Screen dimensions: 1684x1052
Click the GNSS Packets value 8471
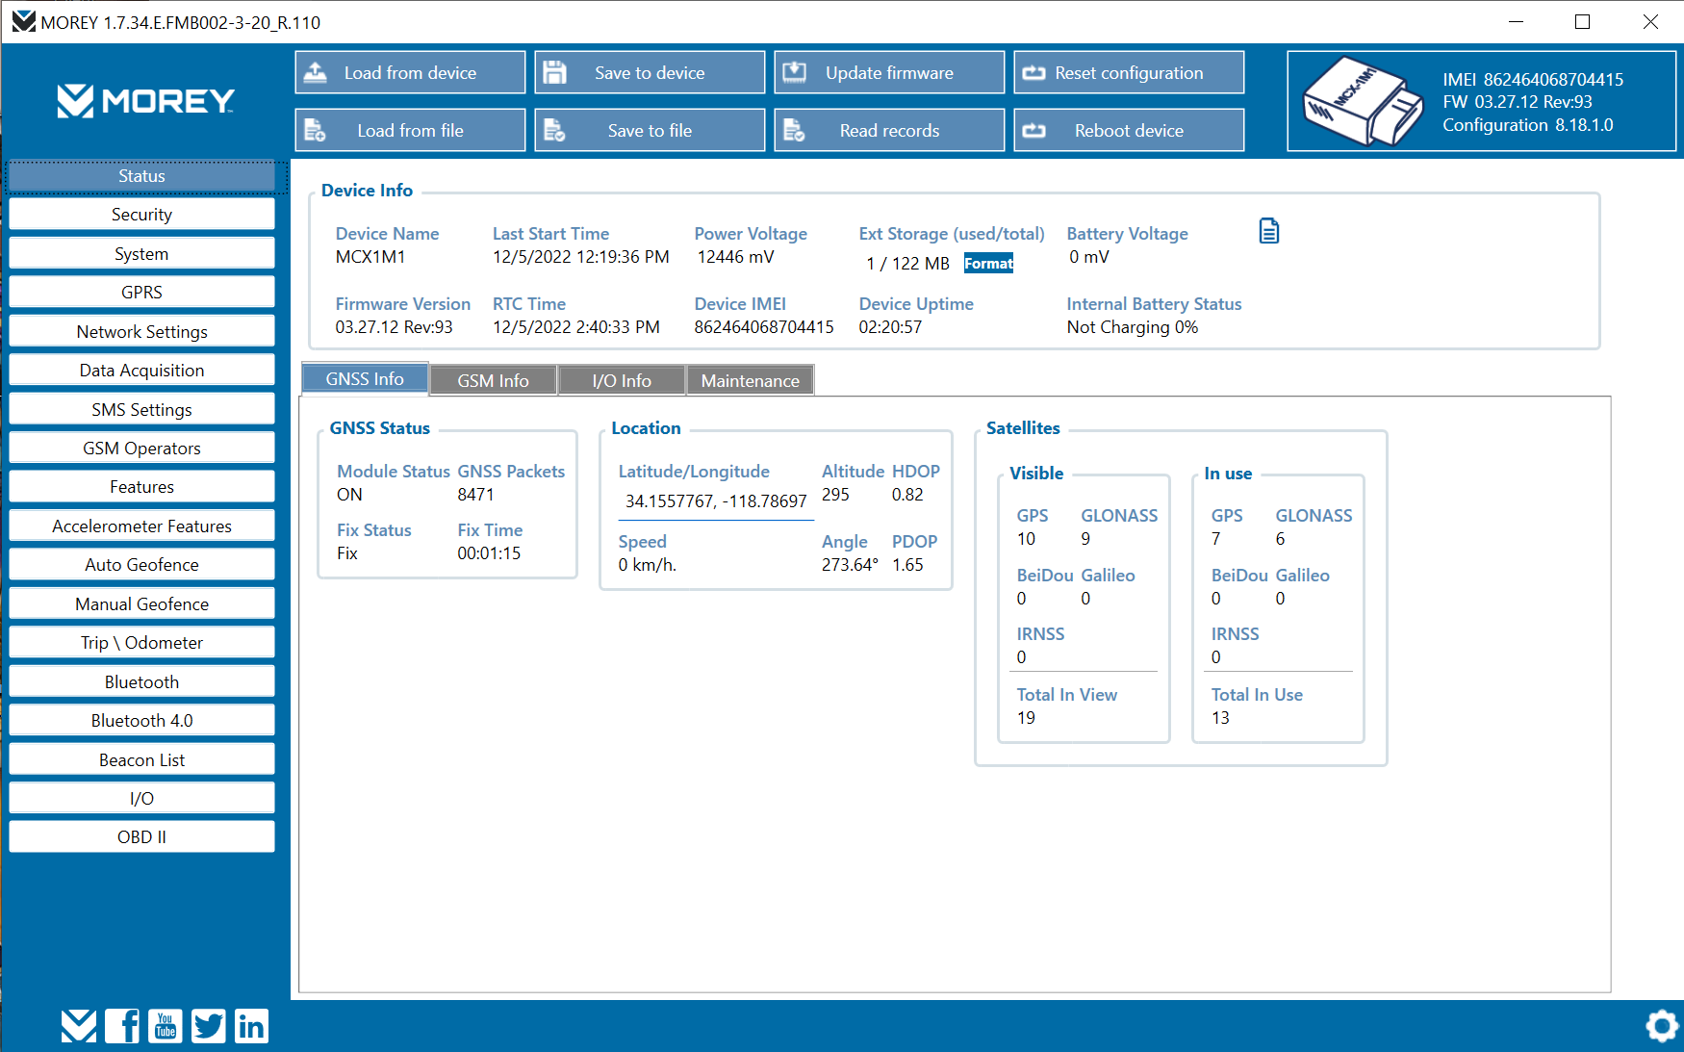point(475,495)
